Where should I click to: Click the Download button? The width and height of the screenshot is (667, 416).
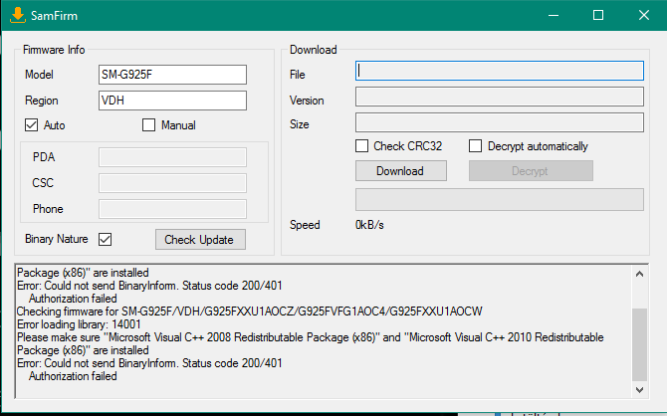(x=401, y=170)
